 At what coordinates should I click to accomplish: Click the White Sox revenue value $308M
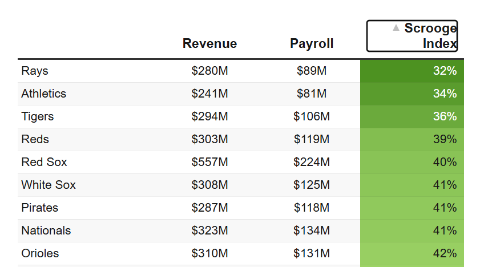point(209,185)
